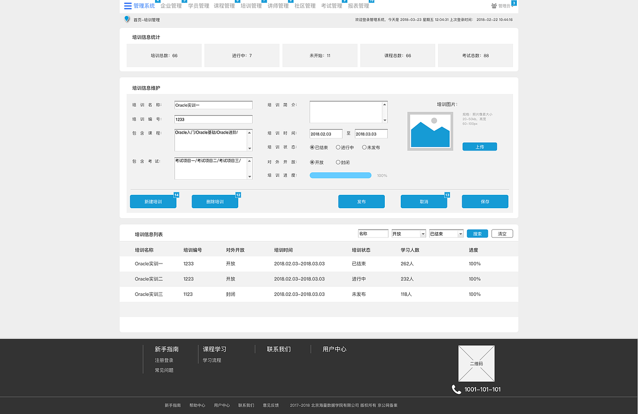Select the 封闭 radio for 对外开放

tap(338, 162)
